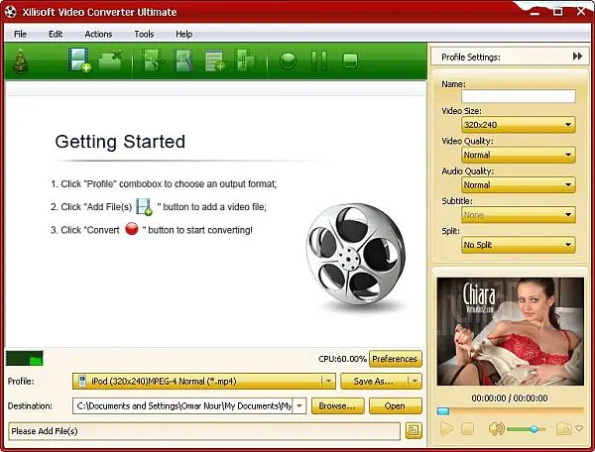The width and height of the screenshot is (595, 452).
Task: Open the Tools menu
Action: [144, 34]
